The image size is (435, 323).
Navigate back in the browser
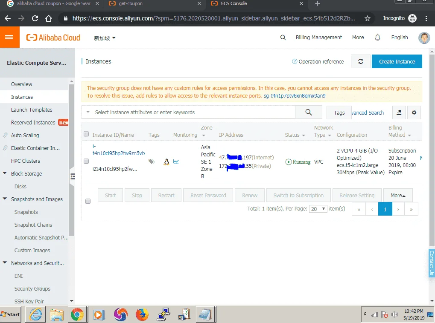point(8,18)
